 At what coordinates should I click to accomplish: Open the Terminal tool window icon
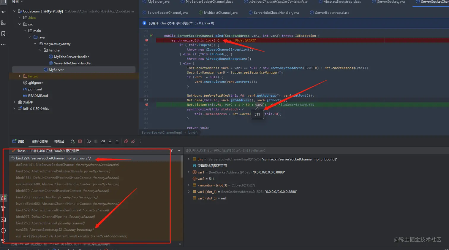coord(3,220)
